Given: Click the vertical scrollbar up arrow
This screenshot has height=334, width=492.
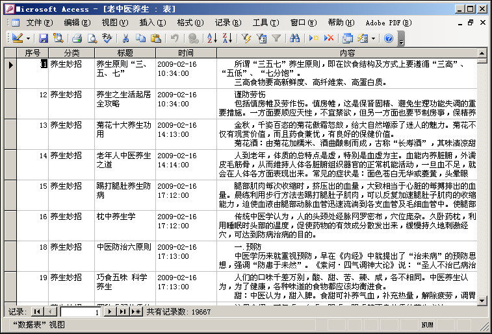Looking at the screenshot, I should [482, 53].
